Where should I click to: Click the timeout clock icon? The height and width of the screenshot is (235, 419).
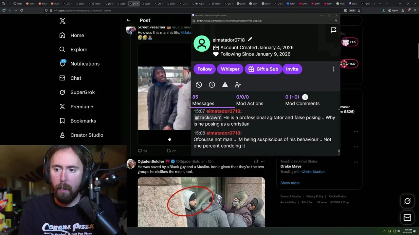(212, 85)
